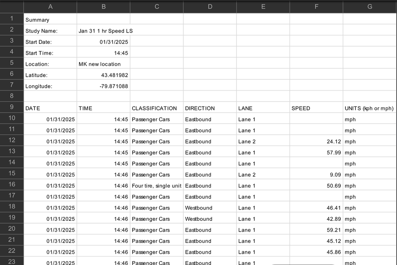
Task: Select the 'Lane 2' cell in row 12
Action: [263, 141]
